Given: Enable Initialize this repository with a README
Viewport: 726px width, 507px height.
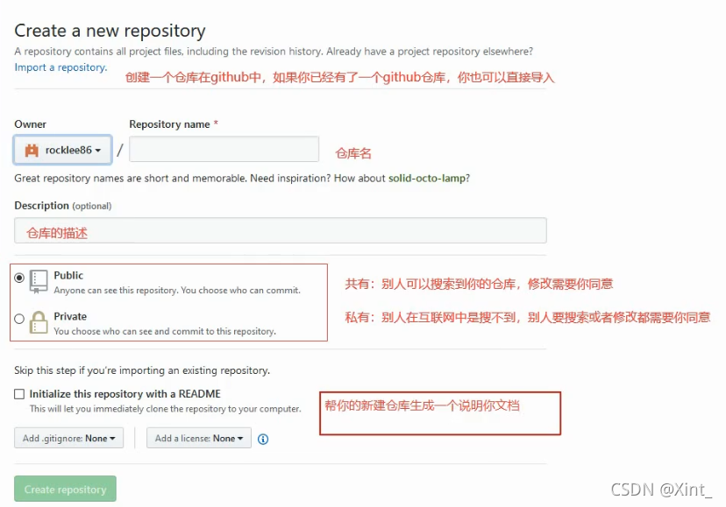Looking at the screenshot, I should point(19,394).
